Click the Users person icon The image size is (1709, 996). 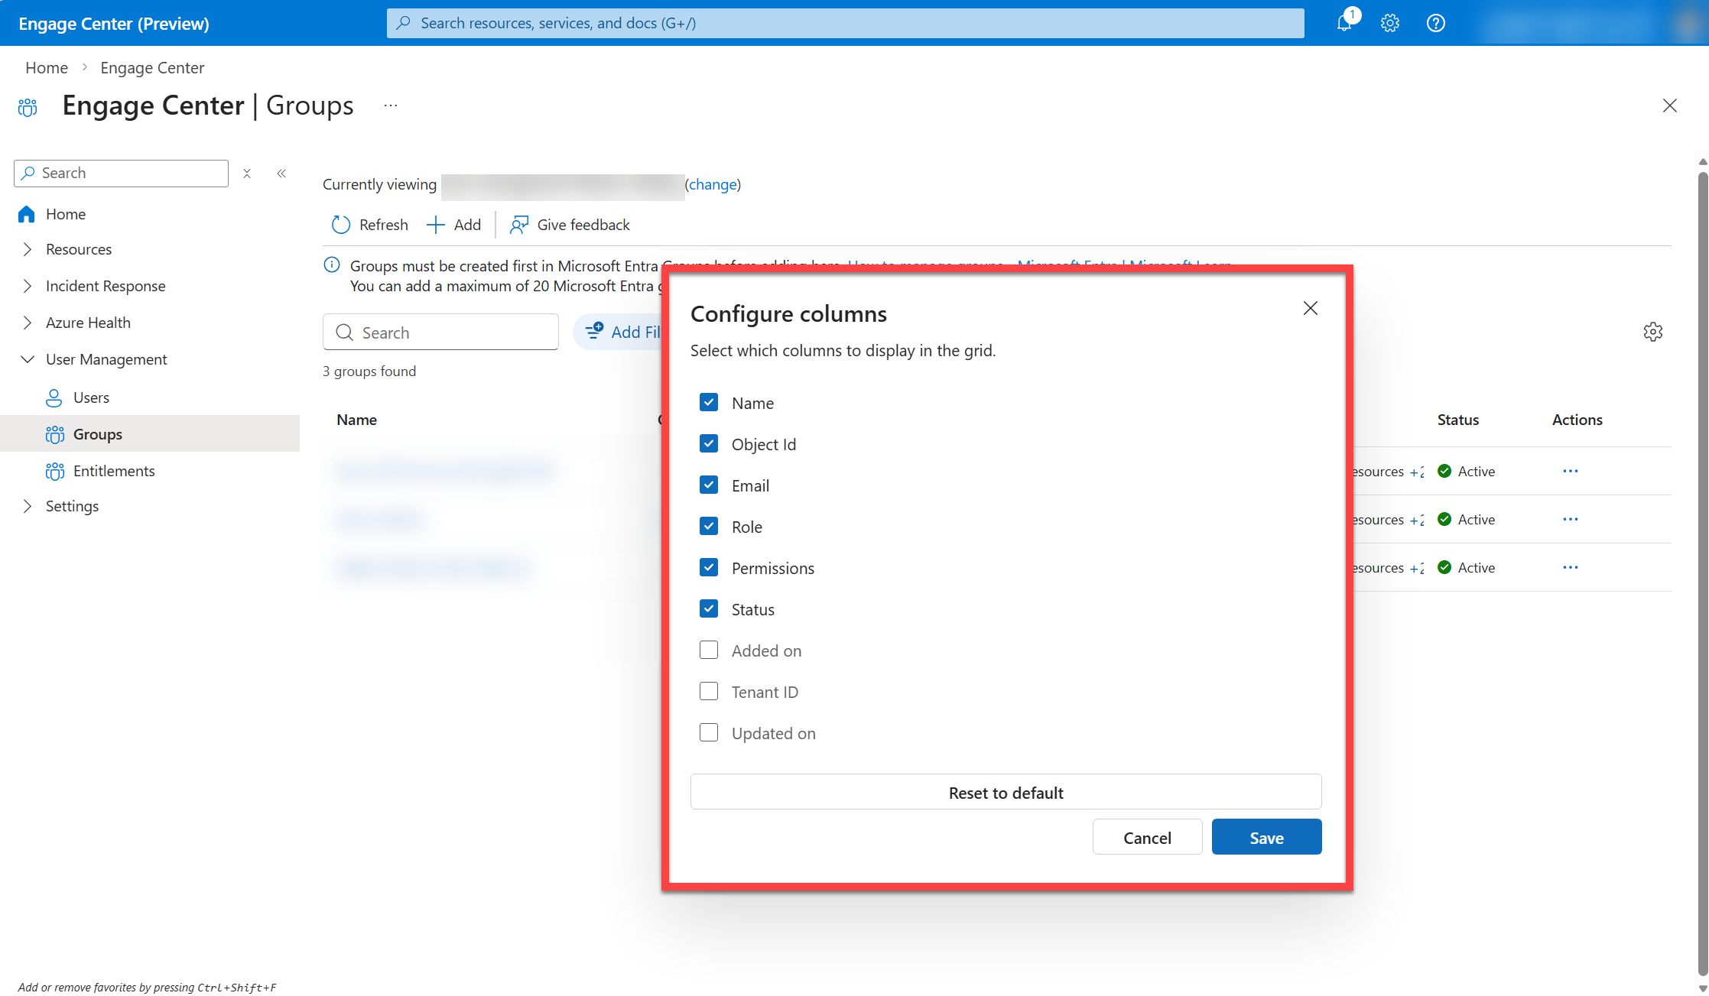[x=54, y=397]
